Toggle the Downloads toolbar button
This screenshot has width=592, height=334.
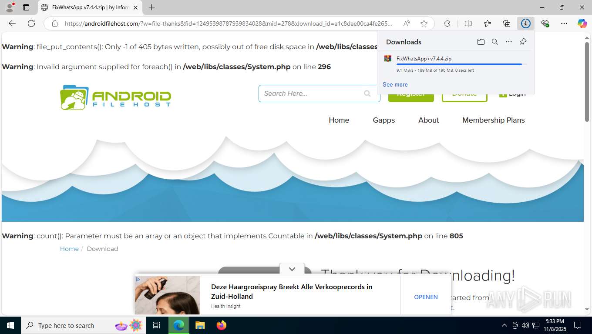pyautogui.click(x=526, y=23)
